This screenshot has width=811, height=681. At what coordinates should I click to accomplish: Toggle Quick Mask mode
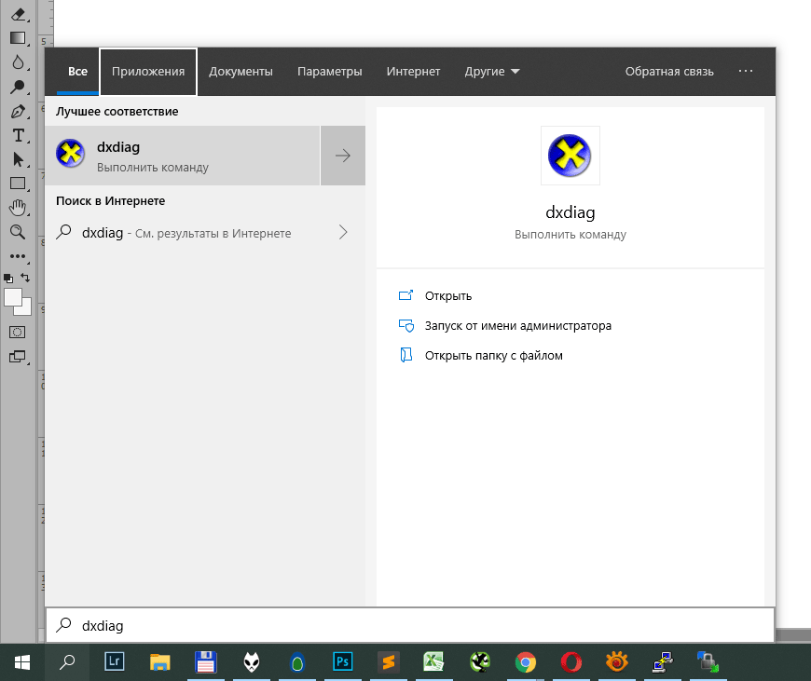[x=17, y=332]
